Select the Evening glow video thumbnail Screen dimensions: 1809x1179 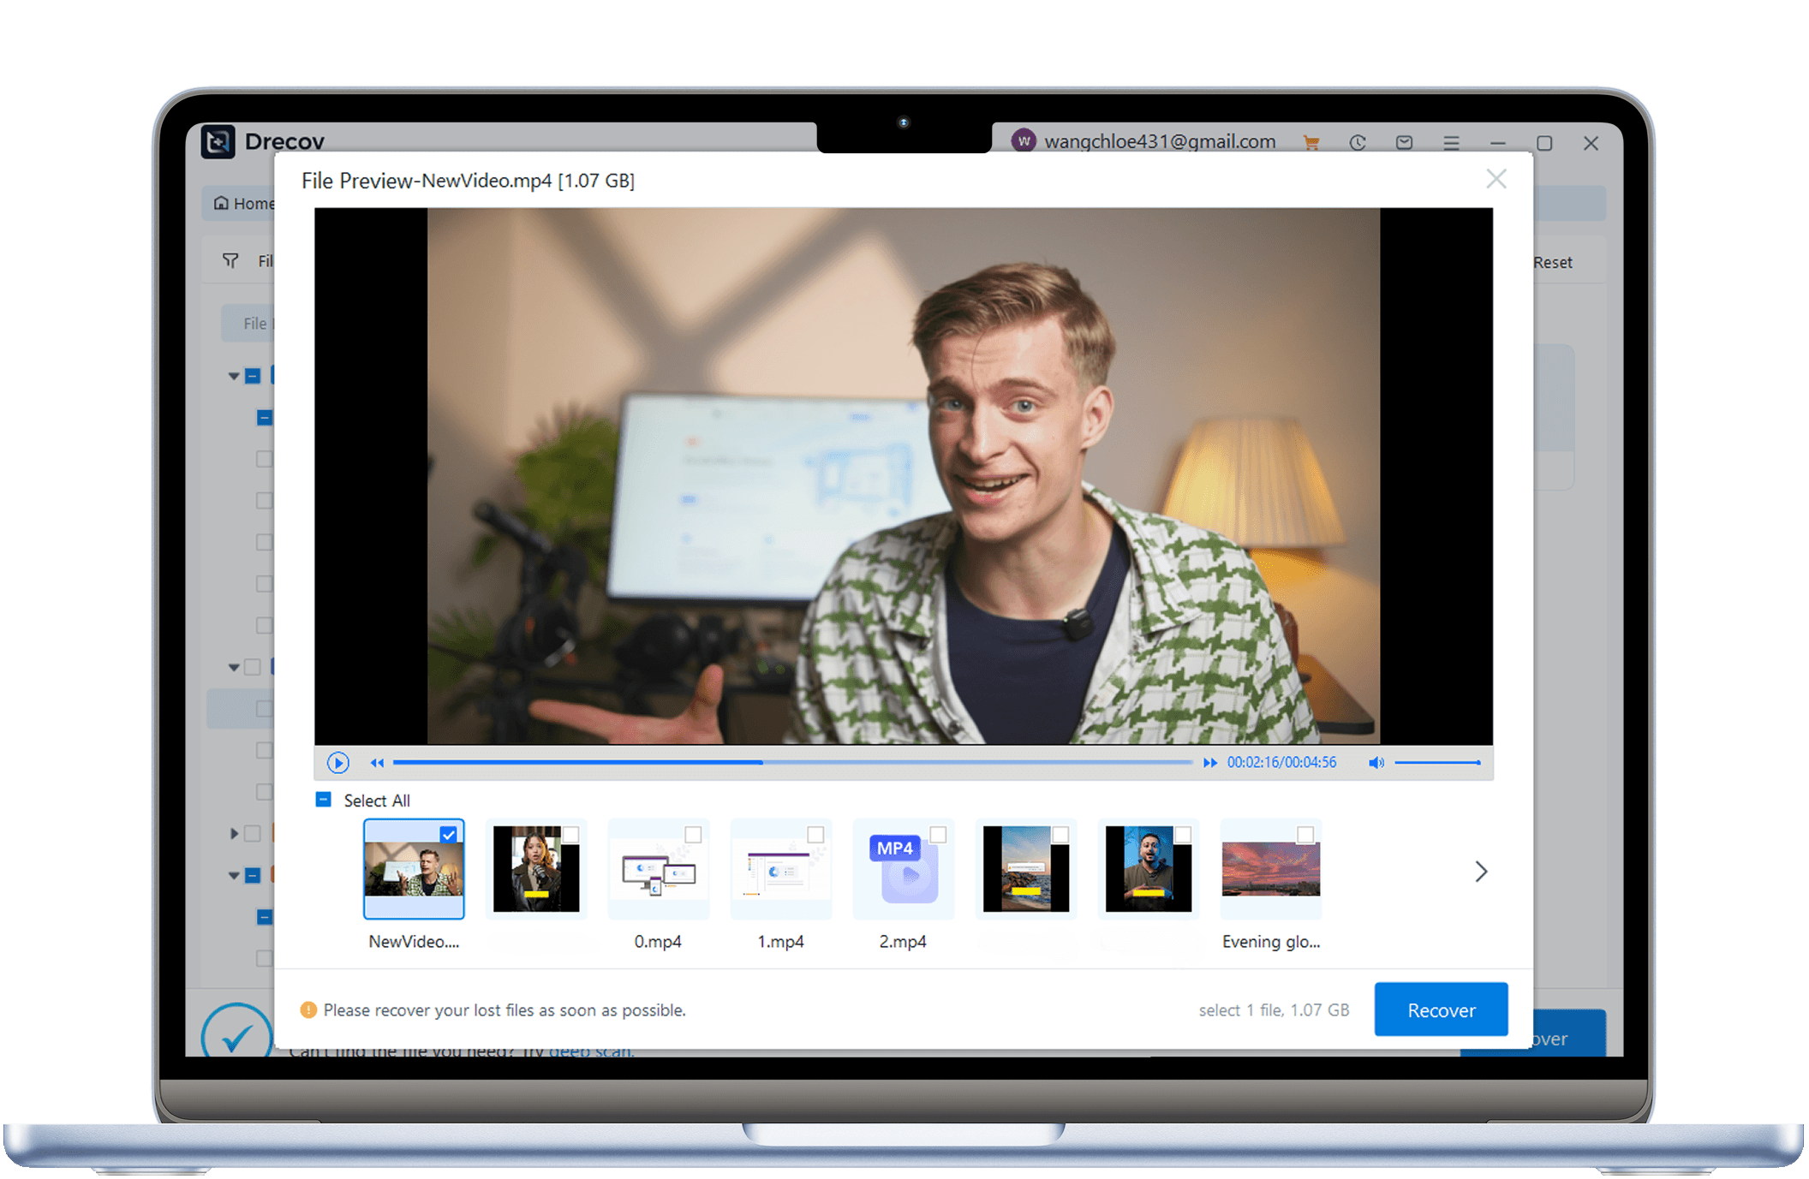click(1270, 869)
